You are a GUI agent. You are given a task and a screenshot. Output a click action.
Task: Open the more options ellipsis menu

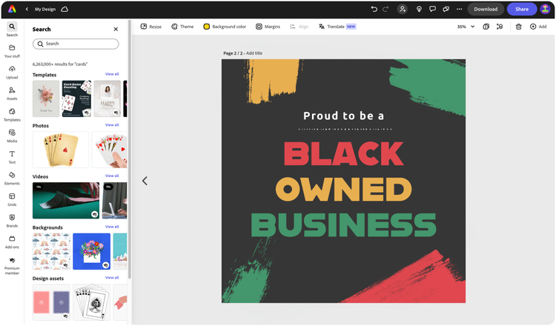[459, 9]
